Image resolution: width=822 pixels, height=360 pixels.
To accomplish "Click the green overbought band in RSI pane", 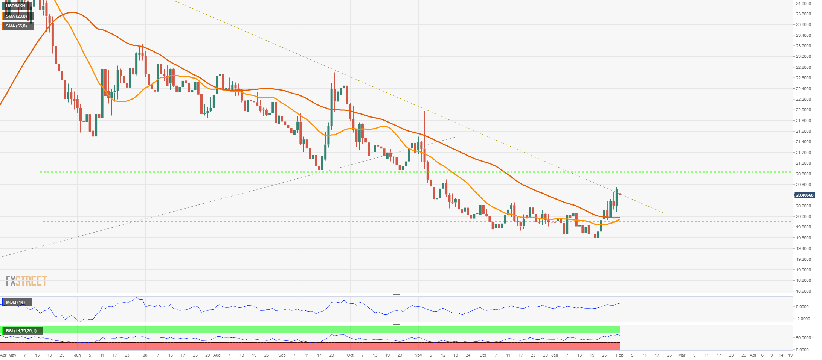I will [x=310, y=330].
